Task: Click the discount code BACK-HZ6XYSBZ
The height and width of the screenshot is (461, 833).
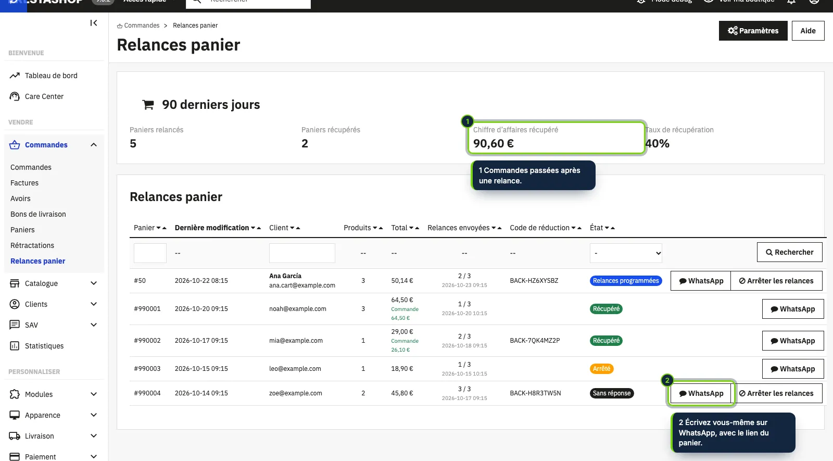Action: tap(534, 281)
